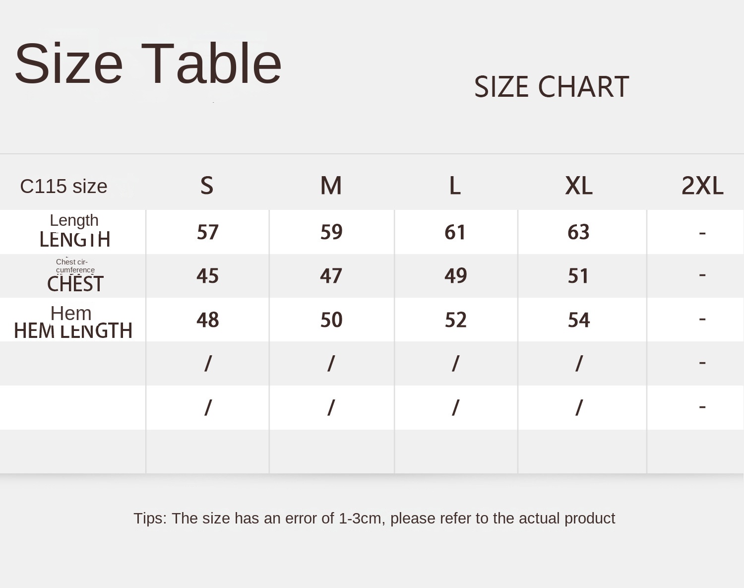Click the size error tips text

[374, 518]
